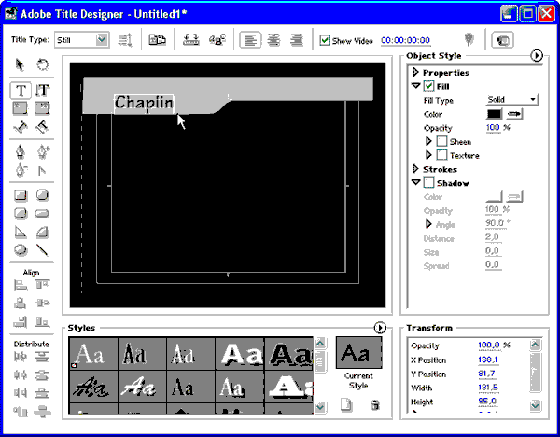Image resolution: width=560 pixels, height=437 pixels.
Task: Select the arrow Selection tool
Action: click(20, 65)
